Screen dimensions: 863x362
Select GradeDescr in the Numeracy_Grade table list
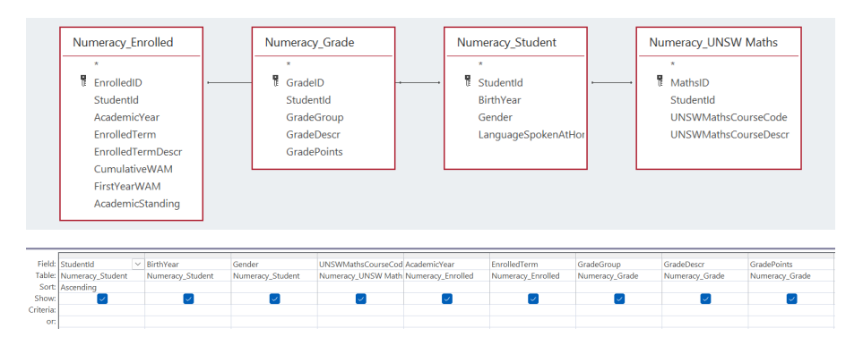pos(313,135)
